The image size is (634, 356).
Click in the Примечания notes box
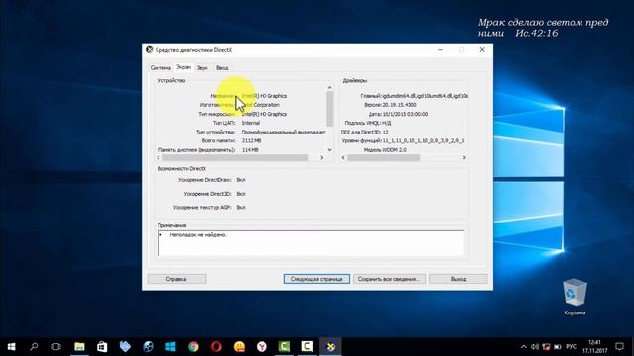[x=310, y=243]
